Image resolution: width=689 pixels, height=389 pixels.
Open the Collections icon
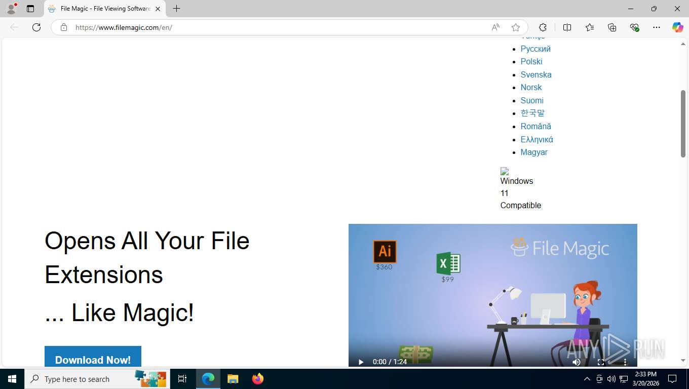pos(612,27)
